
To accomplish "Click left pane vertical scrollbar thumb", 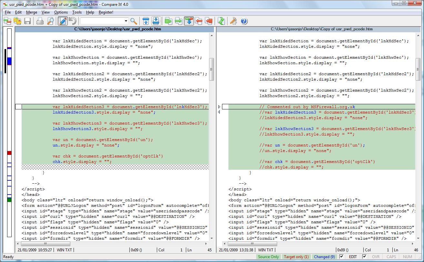I will pyautogui.click(x=211, y=69).
